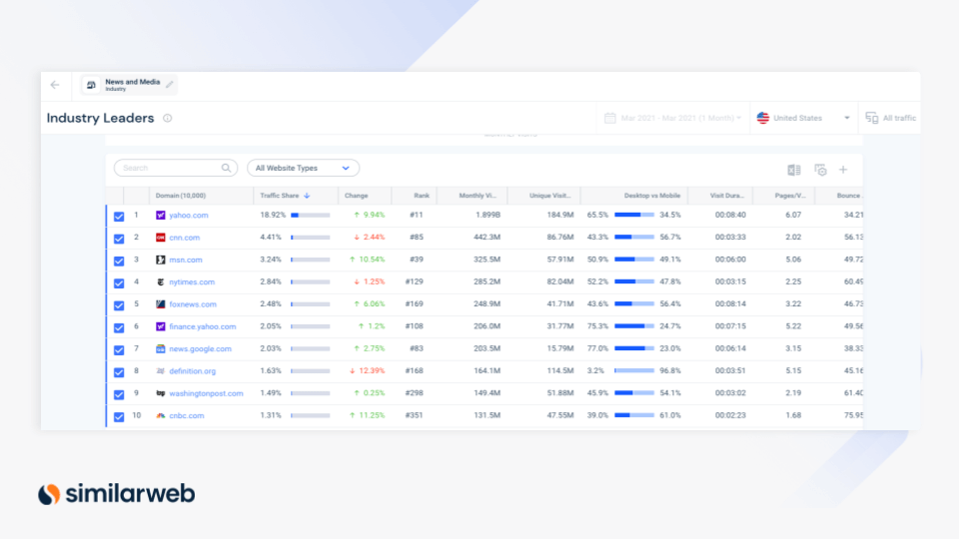
Task: Open the finance.yahoo.com domain link
Action: pos(203,326)
